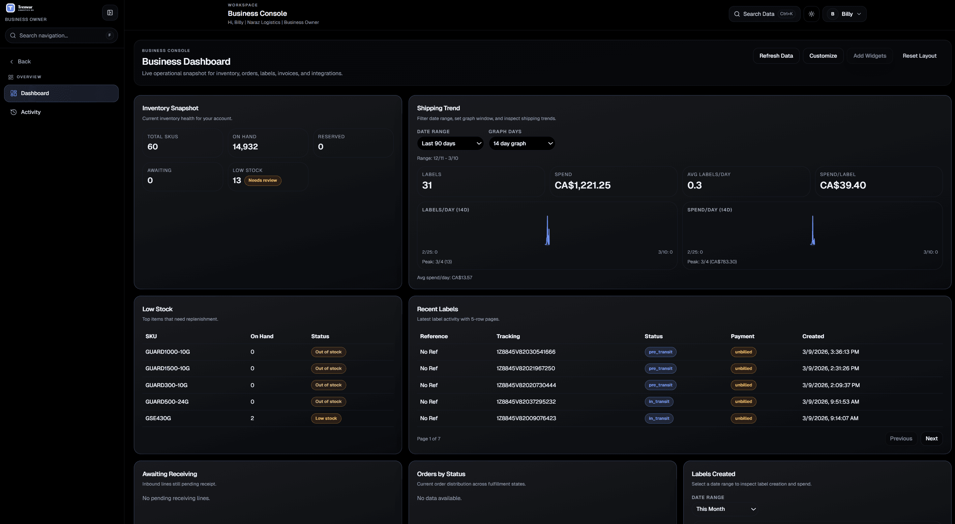Switch to the Activity section
This screenshot has width=955, height=524.
tap(31, 112)
